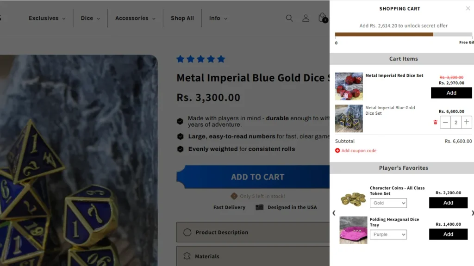This screenshot has height=266, width=474.
Task: Close the shopping cart panel
Action: 468,8
